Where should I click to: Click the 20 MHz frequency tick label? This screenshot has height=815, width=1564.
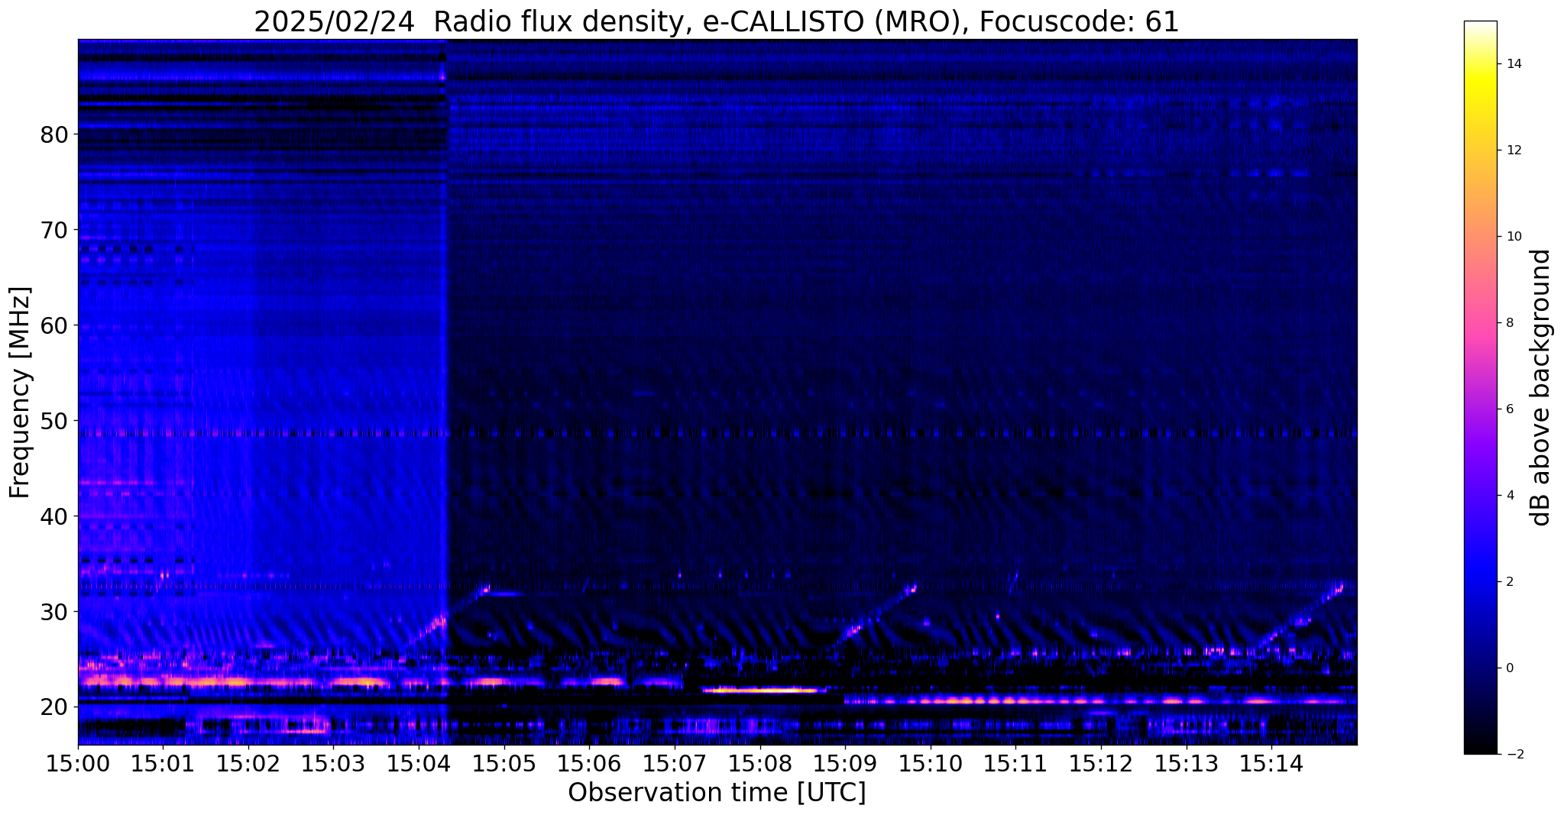click(53, 707)
